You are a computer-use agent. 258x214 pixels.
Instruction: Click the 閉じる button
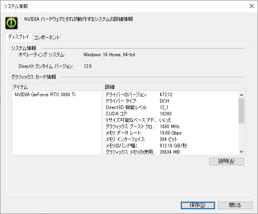coord(235,205)
